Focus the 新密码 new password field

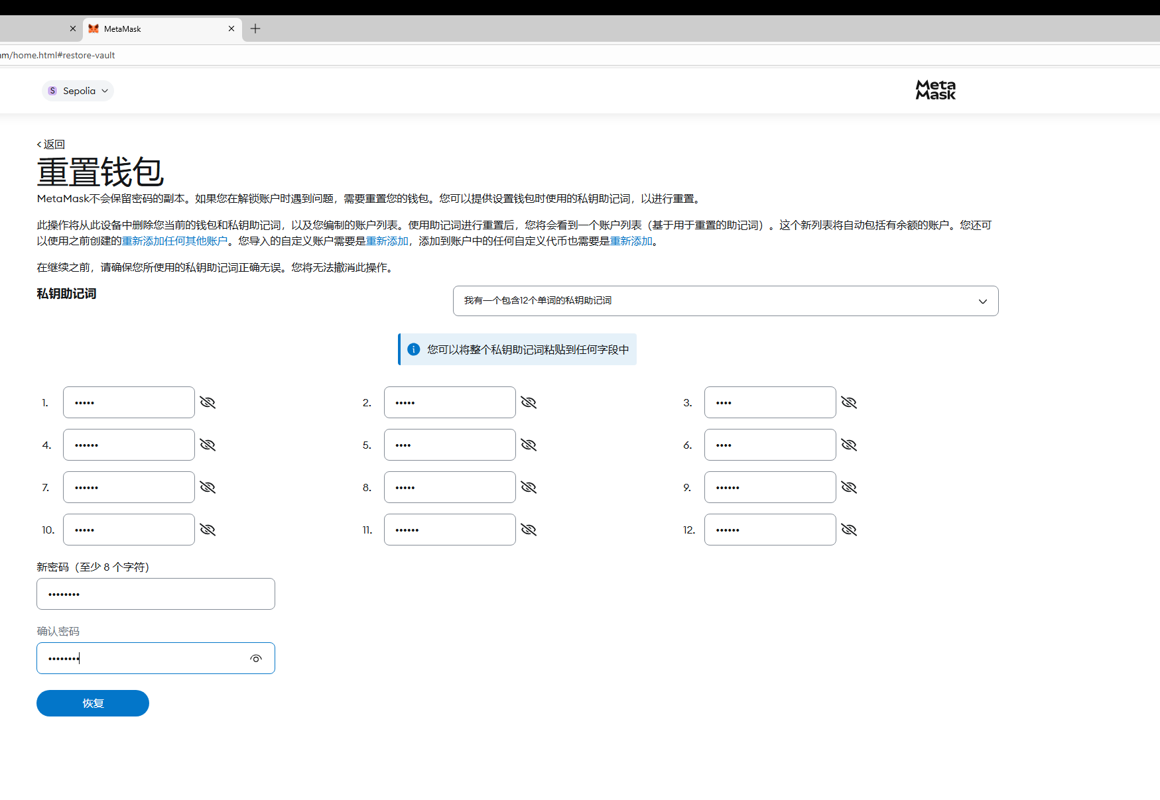[156, 594]
